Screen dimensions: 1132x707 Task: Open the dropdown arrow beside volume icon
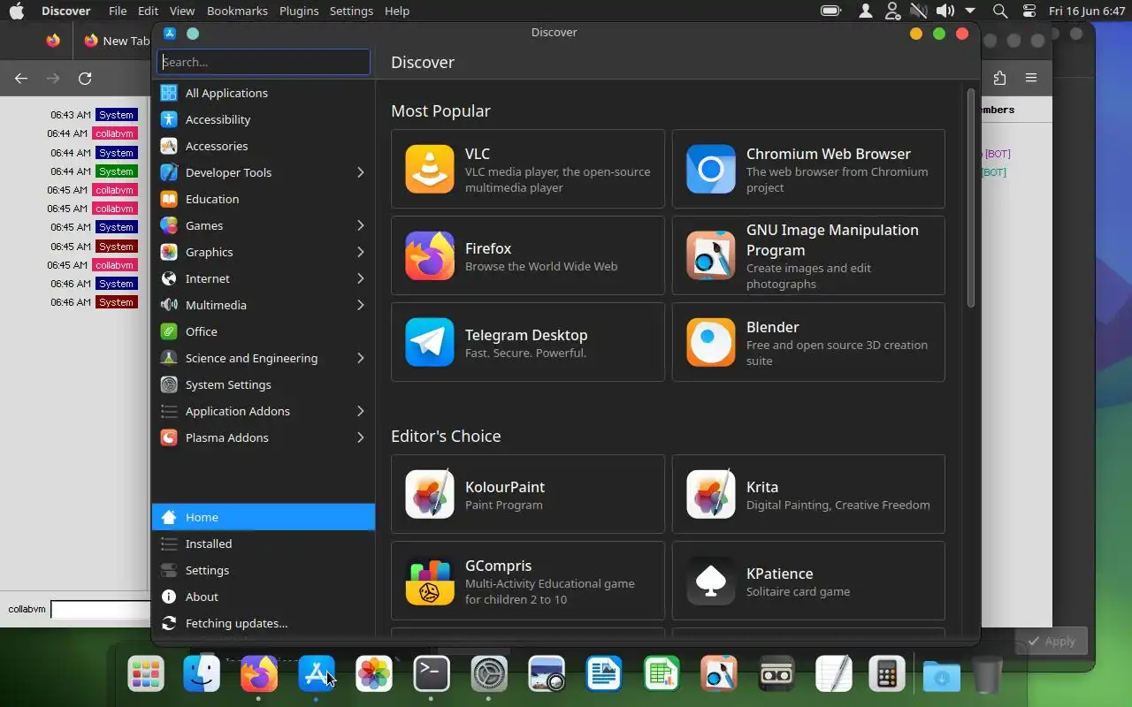point(970,11)
